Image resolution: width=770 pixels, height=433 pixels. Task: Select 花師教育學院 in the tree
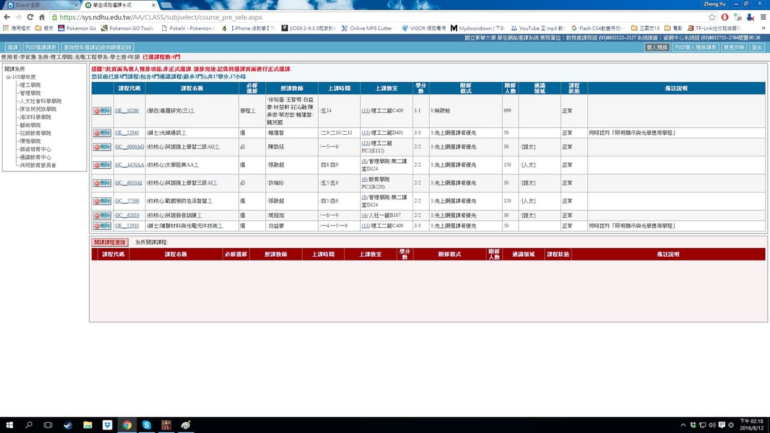35,133
